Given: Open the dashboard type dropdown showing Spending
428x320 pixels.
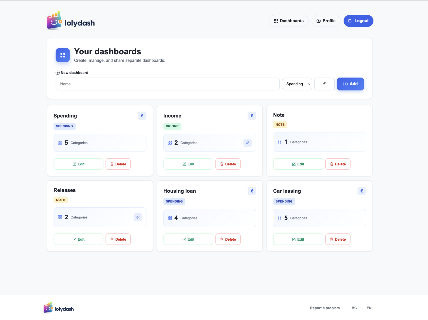Looking at the screenshot, I should (x=297, y=84).
